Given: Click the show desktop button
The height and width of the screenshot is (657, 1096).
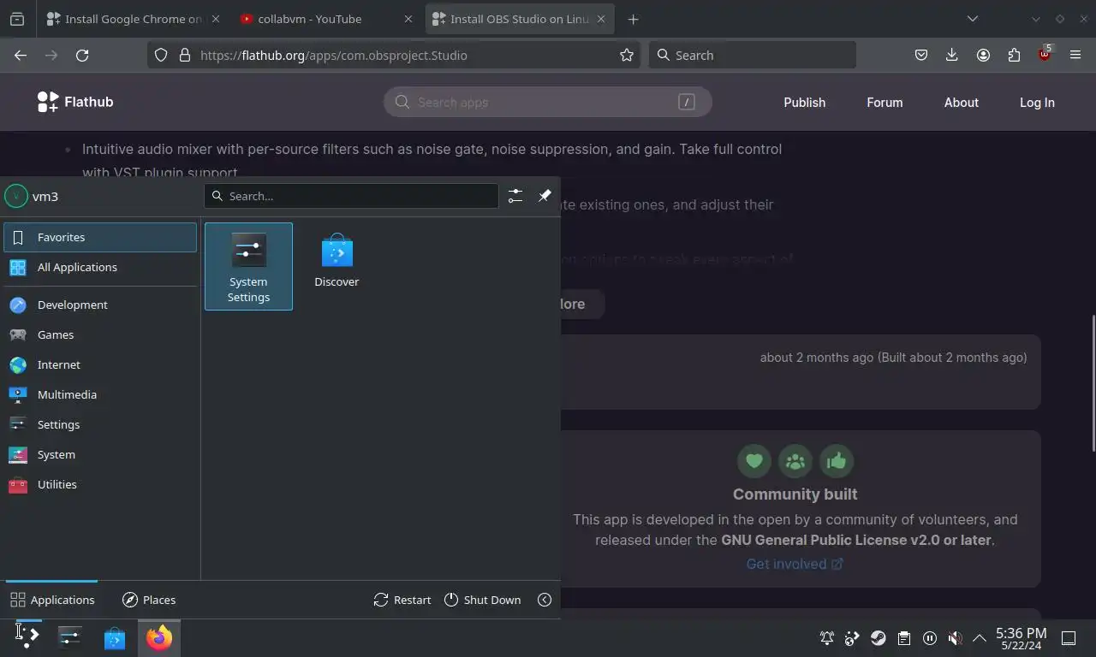Looking at the screenshot, I should coord(1069,638).
